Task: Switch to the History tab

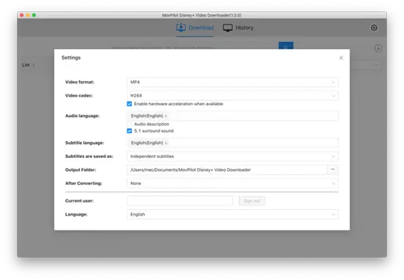Action: click(x=238, y=28)
